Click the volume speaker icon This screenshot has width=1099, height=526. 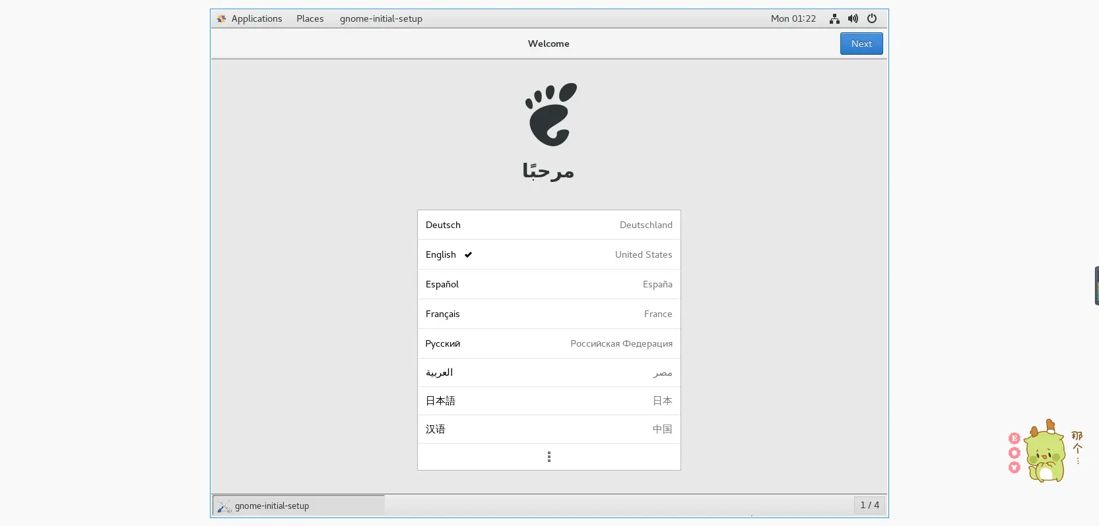tap(853, 18)
